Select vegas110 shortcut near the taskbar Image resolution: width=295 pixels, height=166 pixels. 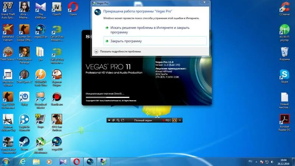[57, 144]
